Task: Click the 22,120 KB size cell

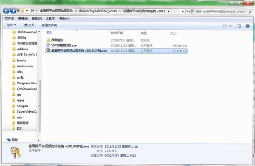Action: [x=179, y=51]
